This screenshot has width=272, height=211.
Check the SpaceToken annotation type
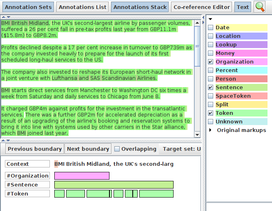pos(211,96)
